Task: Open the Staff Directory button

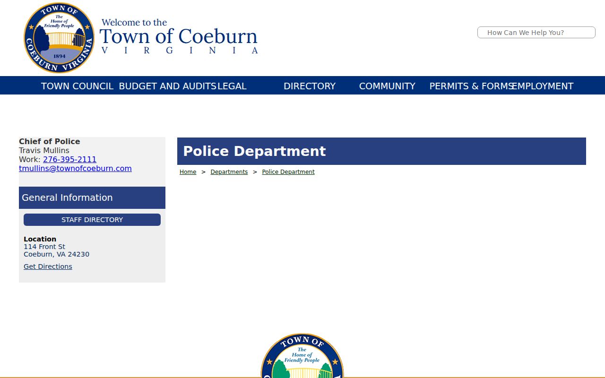Action: click(x=92, y=220)
